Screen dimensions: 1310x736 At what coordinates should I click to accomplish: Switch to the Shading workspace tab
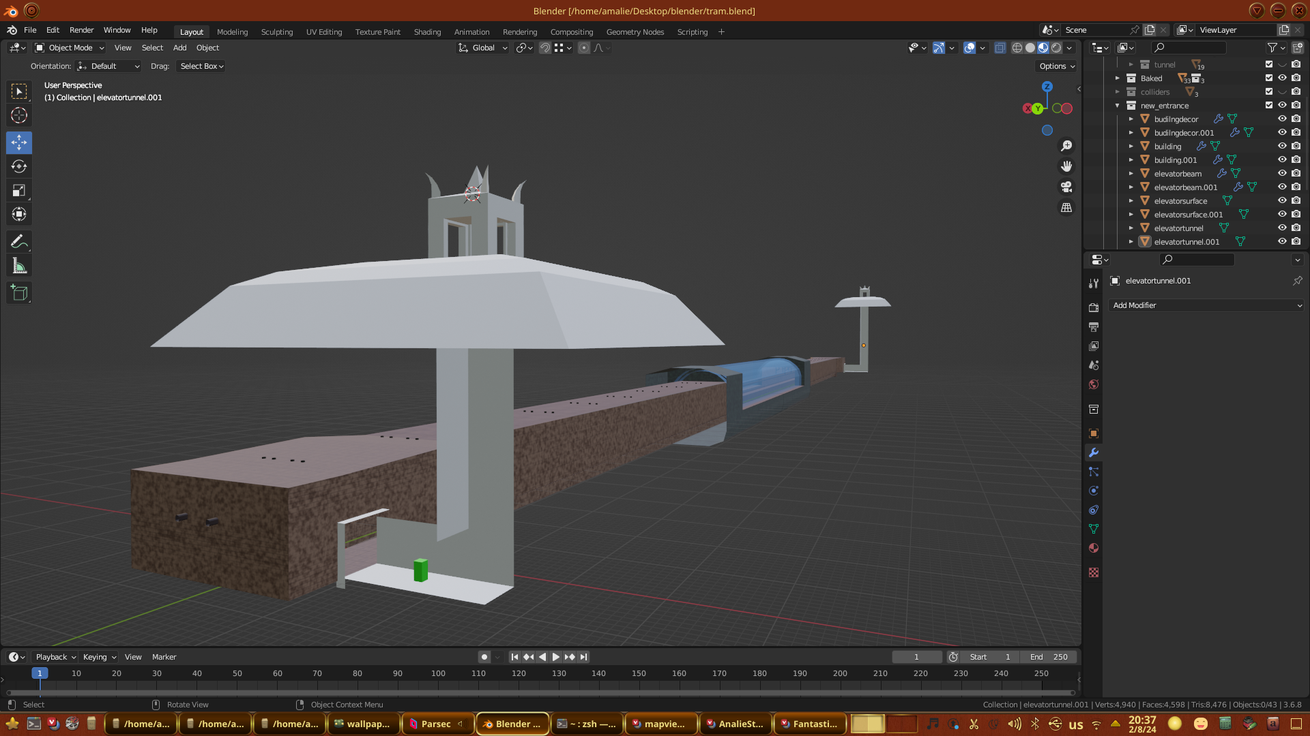coord(427,32)
